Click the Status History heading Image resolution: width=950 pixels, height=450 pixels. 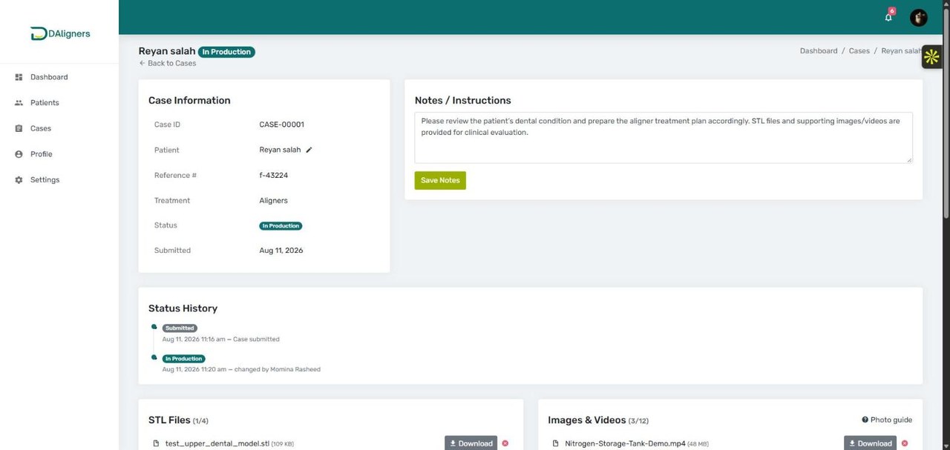tap(183, 308)
